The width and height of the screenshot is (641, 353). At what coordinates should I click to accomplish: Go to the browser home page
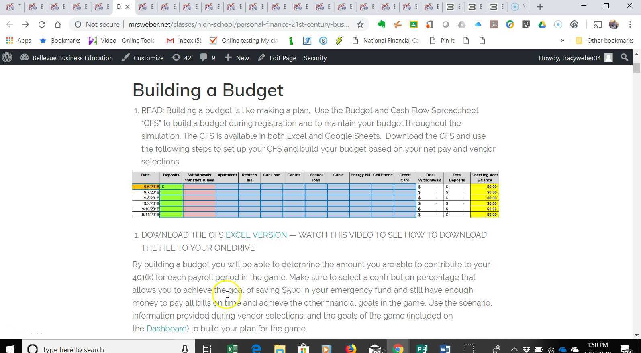click(x=58, y=24)
